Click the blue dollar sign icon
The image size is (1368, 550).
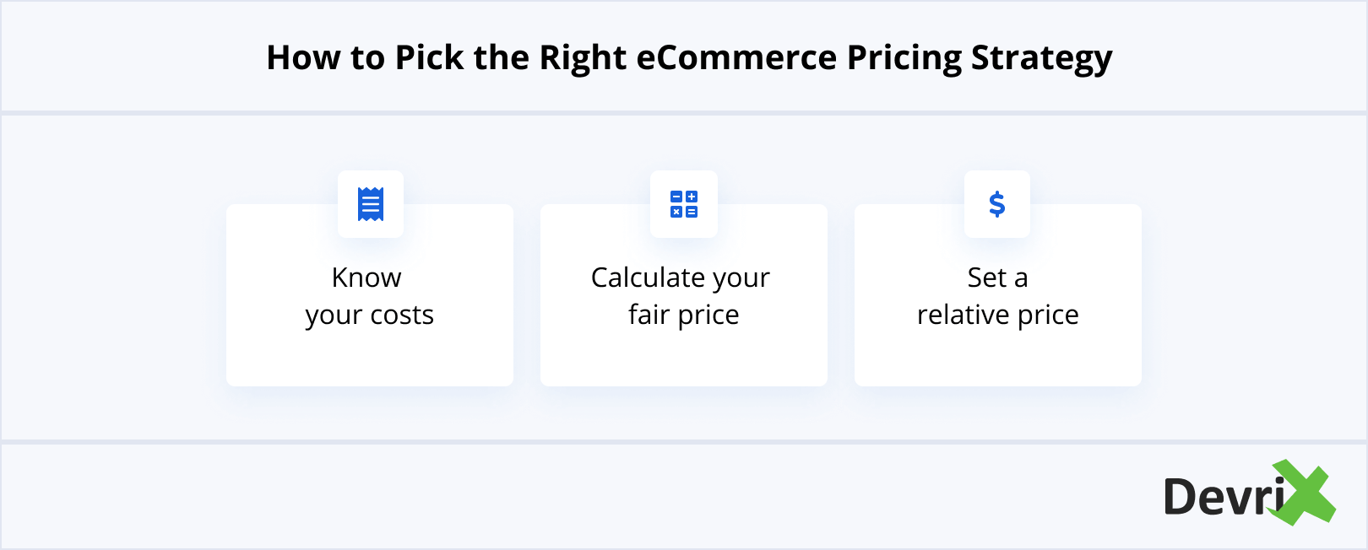997,204
